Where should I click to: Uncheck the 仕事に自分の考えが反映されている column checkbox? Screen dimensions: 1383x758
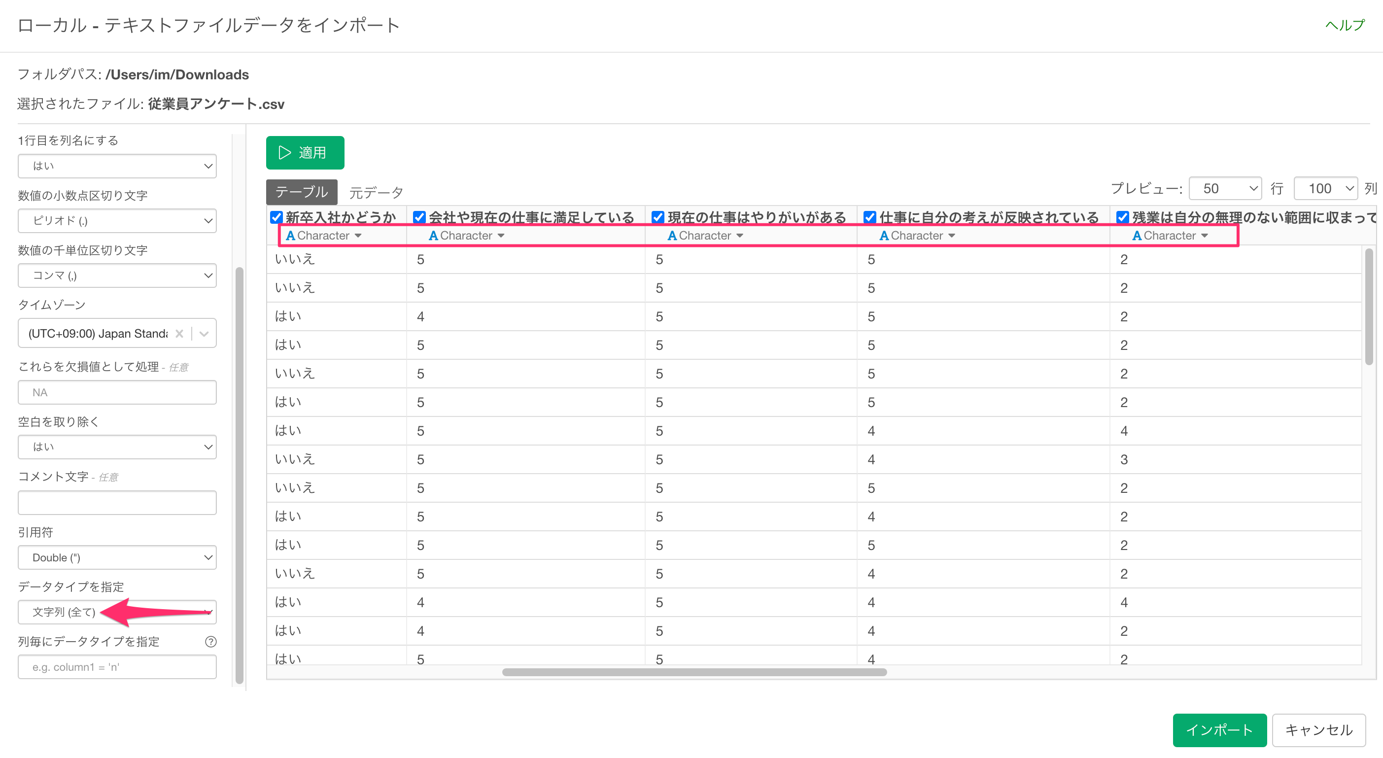[870, 217]
